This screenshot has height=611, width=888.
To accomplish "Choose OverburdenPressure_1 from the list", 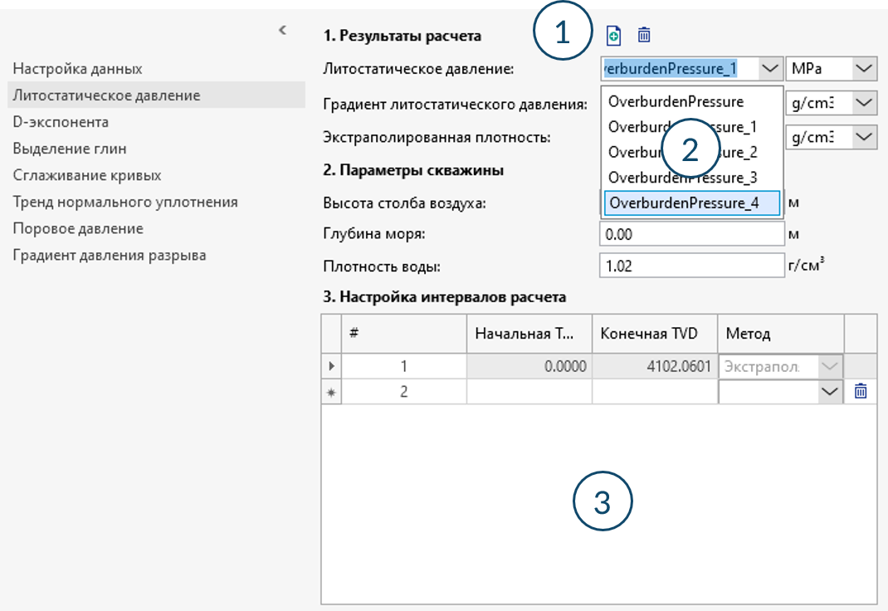I will (692, 127).
